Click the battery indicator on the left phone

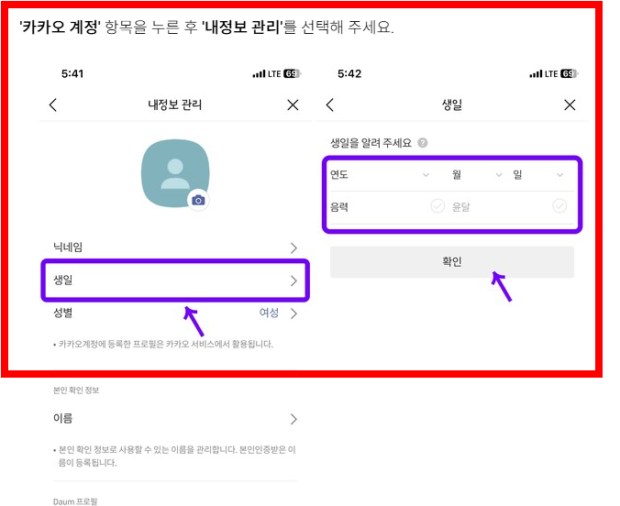[293, 74]
